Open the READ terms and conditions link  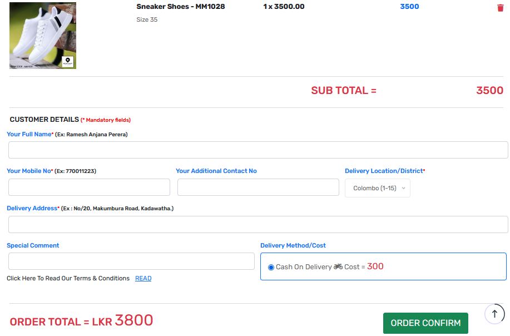pos(143,278)
